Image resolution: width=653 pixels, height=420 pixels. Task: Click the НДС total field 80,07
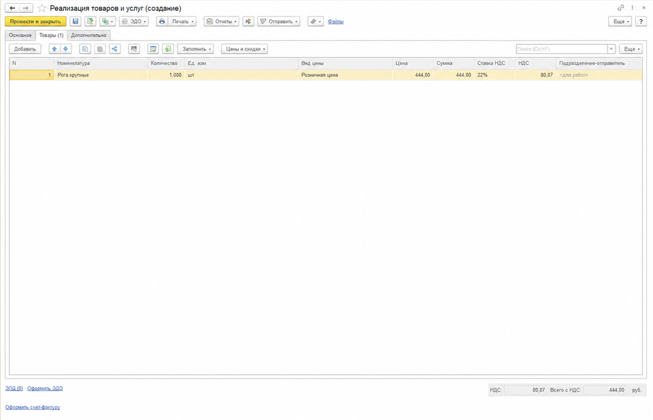tap(525, 390)
